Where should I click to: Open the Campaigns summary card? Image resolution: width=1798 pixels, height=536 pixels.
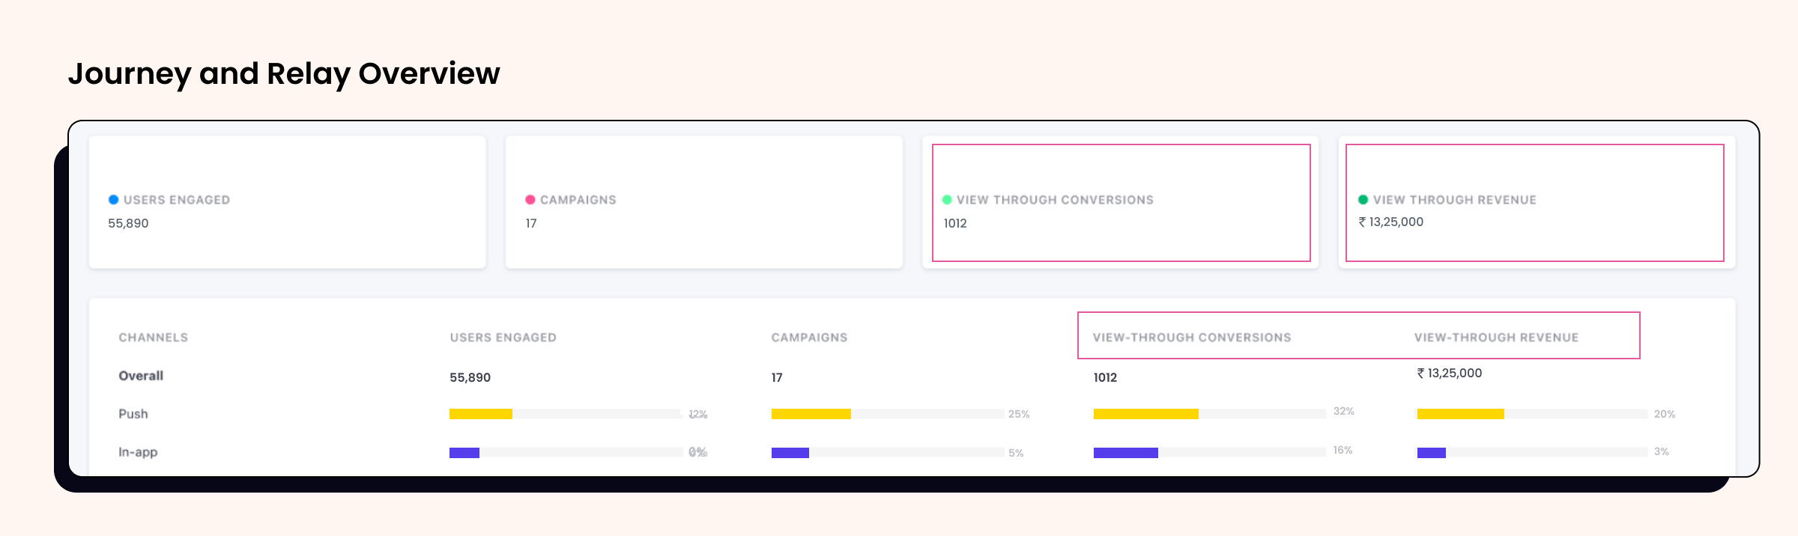pyautogui.click(x=703, y=202)
